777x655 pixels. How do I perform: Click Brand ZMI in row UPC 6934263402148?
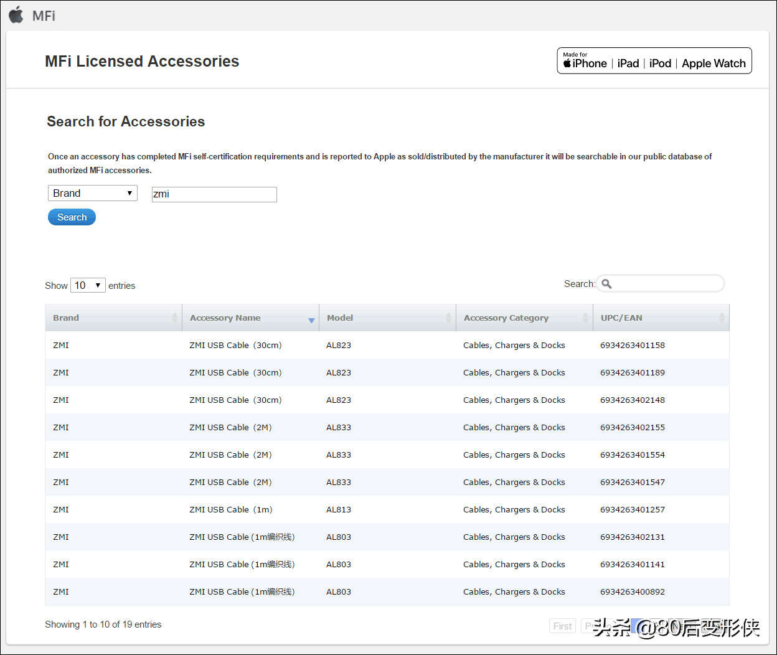[x=61, y=400]
